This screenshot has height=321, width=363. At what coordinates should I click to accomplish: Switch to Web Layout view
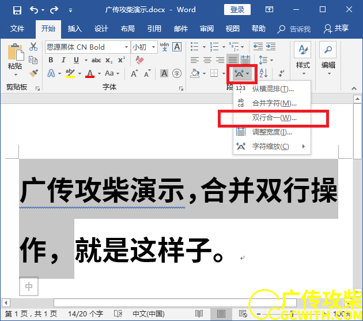tap(243, 313)
